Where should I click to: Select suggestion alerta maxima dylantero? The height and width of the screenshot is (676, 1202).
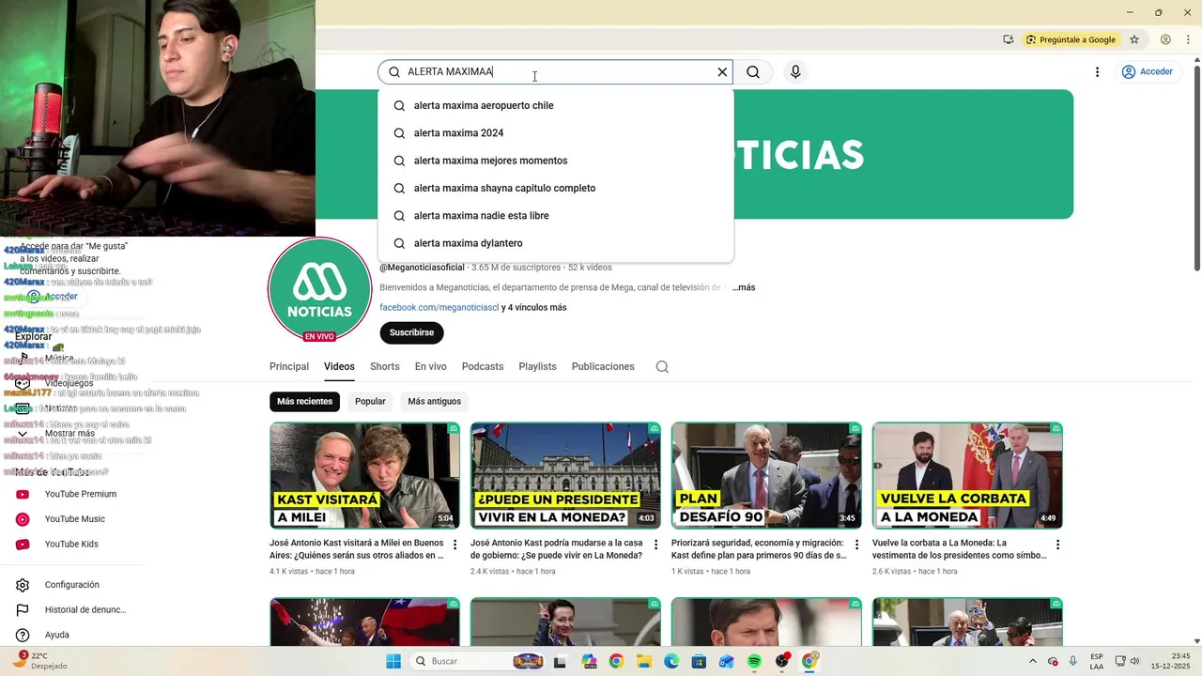point(556,243)
